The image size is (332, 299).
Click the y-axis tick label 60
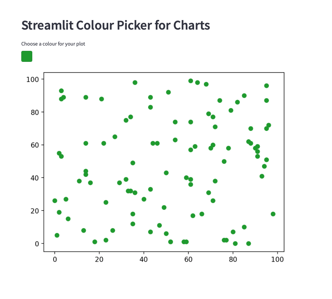click(35, 145)
